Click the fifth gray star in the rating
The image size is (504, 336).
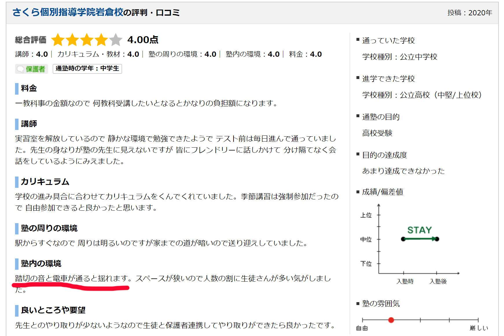116,40
